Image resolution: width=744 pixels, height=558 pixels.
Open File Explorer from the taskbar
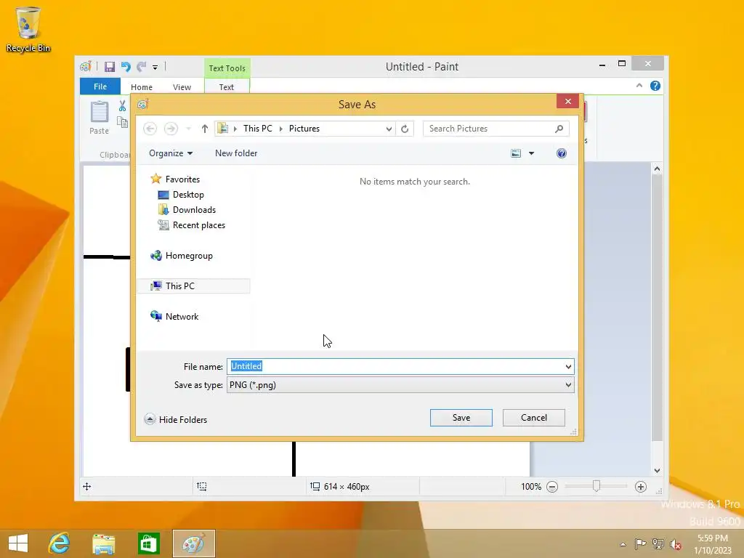coord(103,543)
